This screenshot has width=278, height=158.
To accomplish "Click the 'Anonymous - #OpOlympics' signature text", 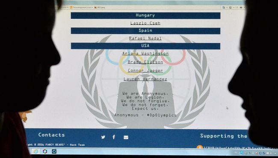I will tap(145, 115).
